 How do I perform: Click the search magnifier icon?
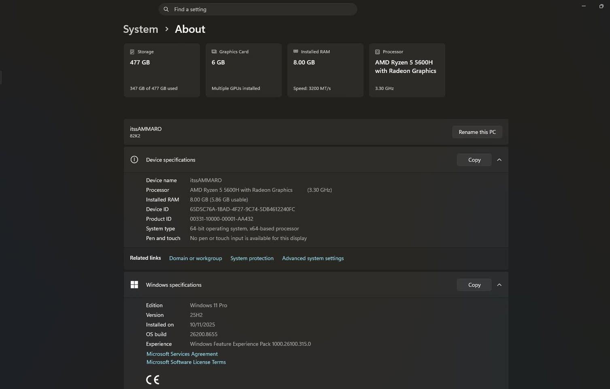point(166,9)
